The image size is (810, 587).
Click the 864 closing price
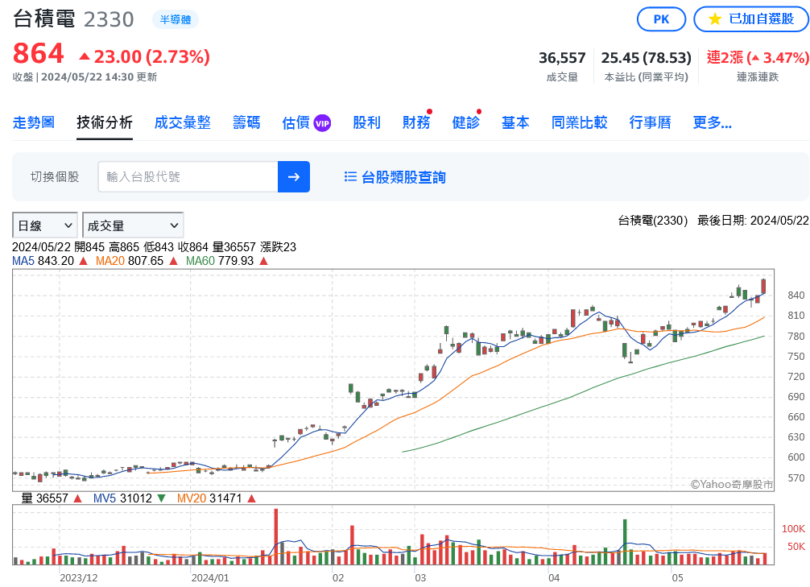[x=39, y=54]
